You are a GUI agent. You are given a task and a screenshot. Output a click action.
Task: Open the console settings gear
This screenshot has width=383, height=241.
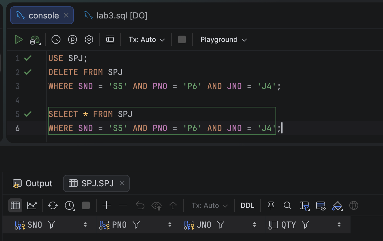pos(89,40)
